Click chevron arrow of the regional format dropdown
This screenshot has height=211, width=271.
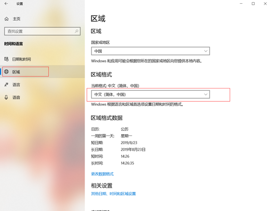(206, 94)
